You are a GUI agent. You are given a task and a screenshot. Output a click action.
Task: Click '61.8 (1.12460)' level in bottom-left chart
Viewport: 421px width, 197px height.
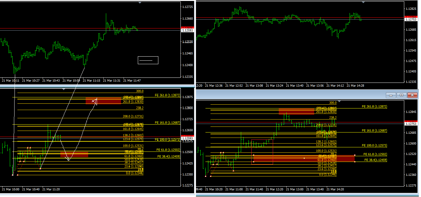pos(134,156)
